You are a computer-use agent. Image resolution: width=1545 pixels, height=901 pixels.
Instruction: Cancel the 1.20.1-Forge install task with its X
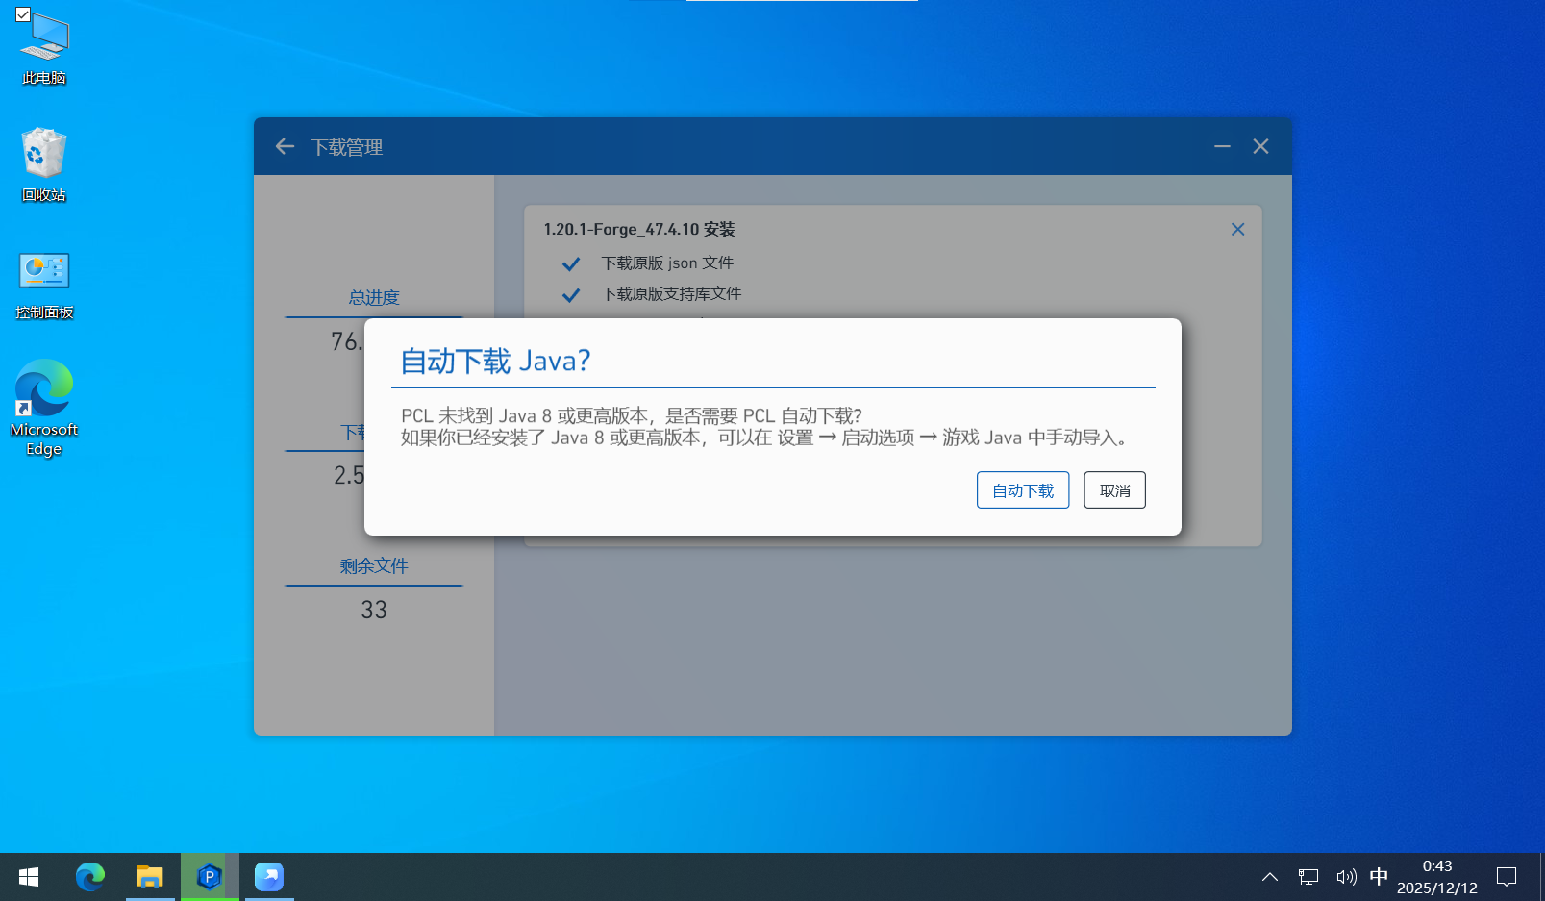1237,229
